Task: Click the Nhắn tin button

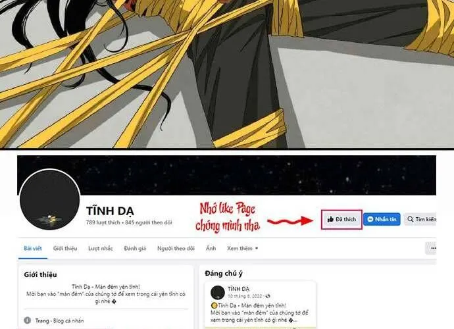Action: 382,219
